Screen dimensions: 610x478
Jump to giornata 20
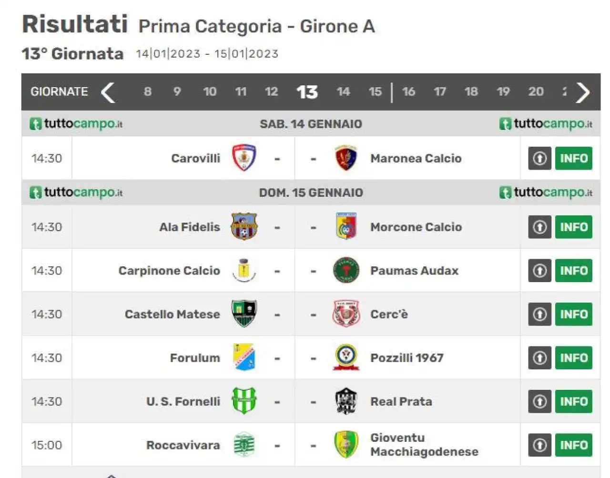tap(536, 92)
